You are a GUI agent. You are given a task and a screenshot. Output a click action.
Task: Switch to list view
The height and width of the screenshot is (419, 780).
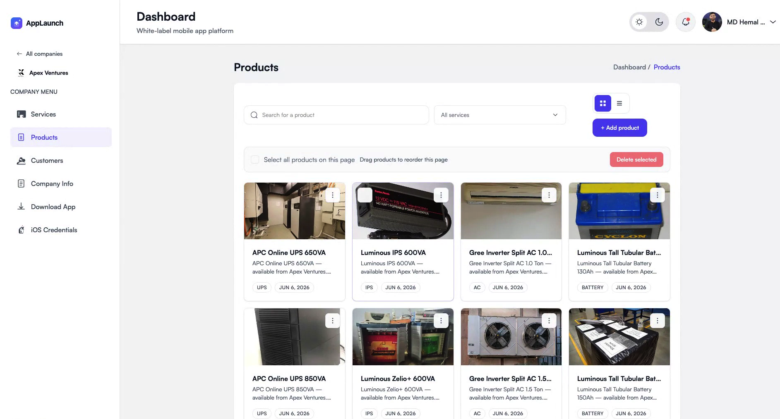click(x=619, y=103)
